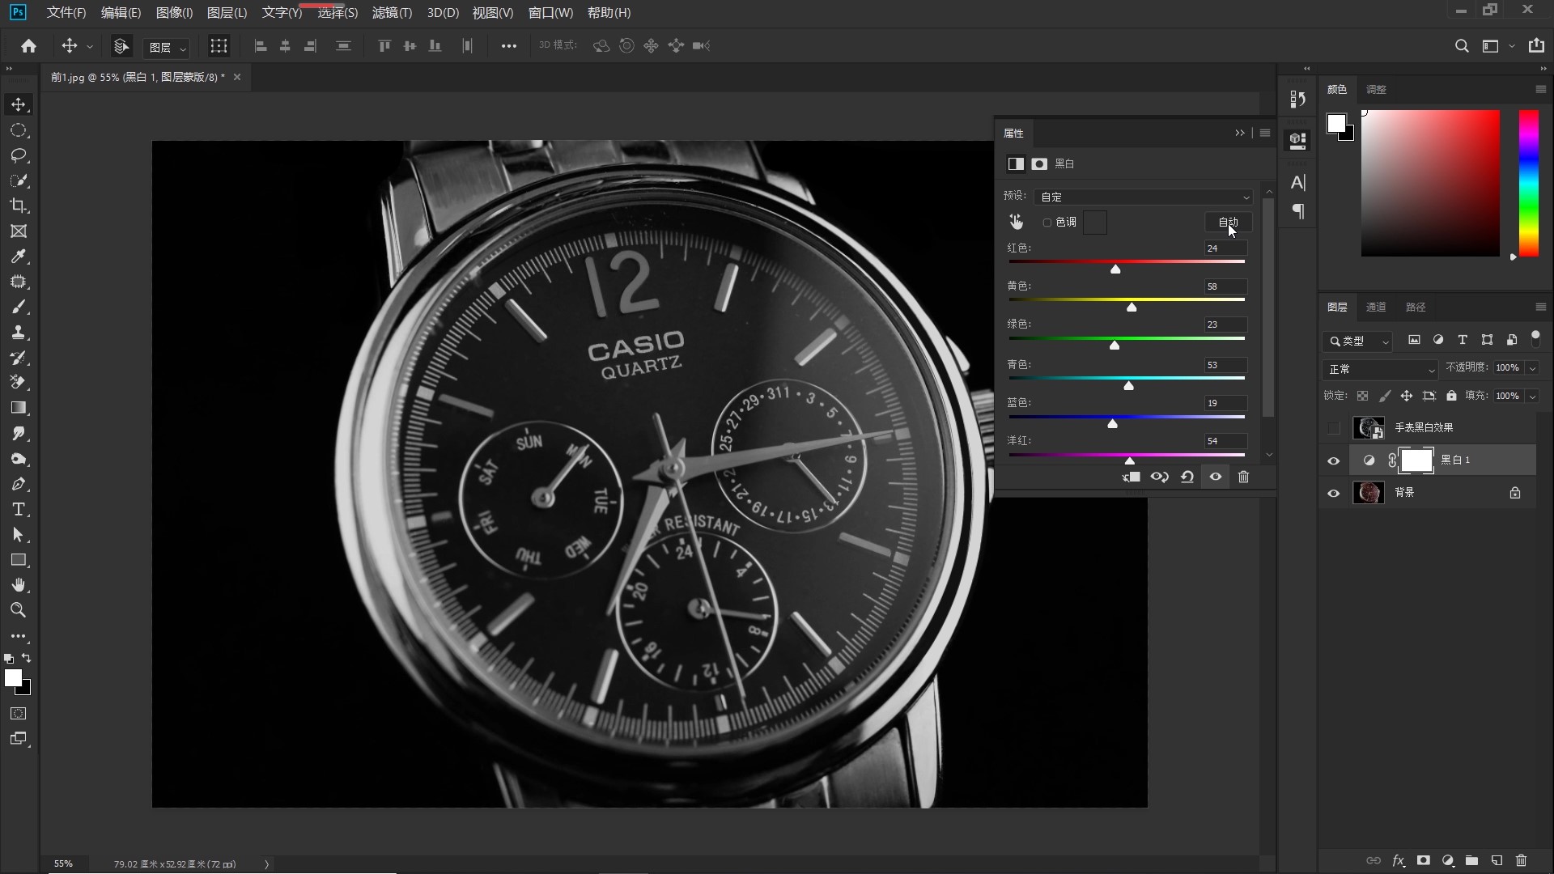Select the Lasso tool
The height and width of the screenshot is (874, 1554).
tap(18, 155)
